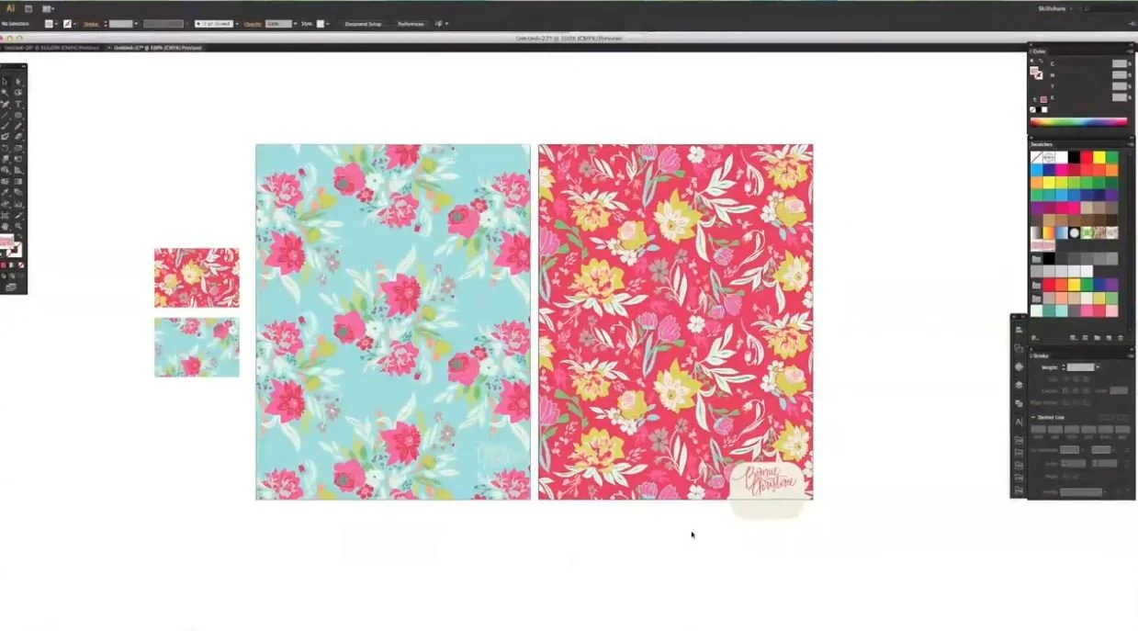The width and height of the screenshot is (1138, 631).
Task: Activate the Fill box in the Tools panel
Action: coord(6,241)
